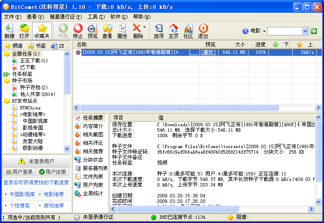This screenshot has width=324, height=223.
Task: Click details panel scroll down arrow
Action: pyautogui.click(x=318, y=202)
